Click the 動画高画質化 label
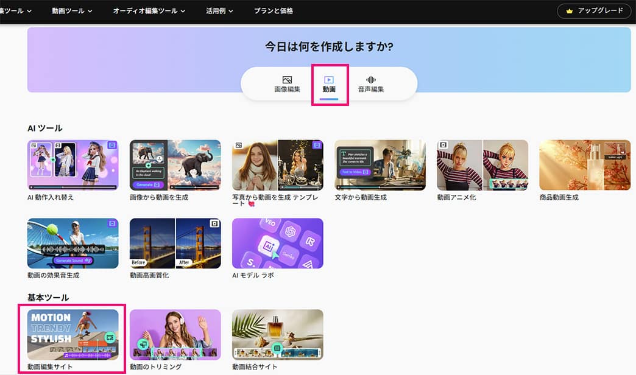 coord(149,275)
